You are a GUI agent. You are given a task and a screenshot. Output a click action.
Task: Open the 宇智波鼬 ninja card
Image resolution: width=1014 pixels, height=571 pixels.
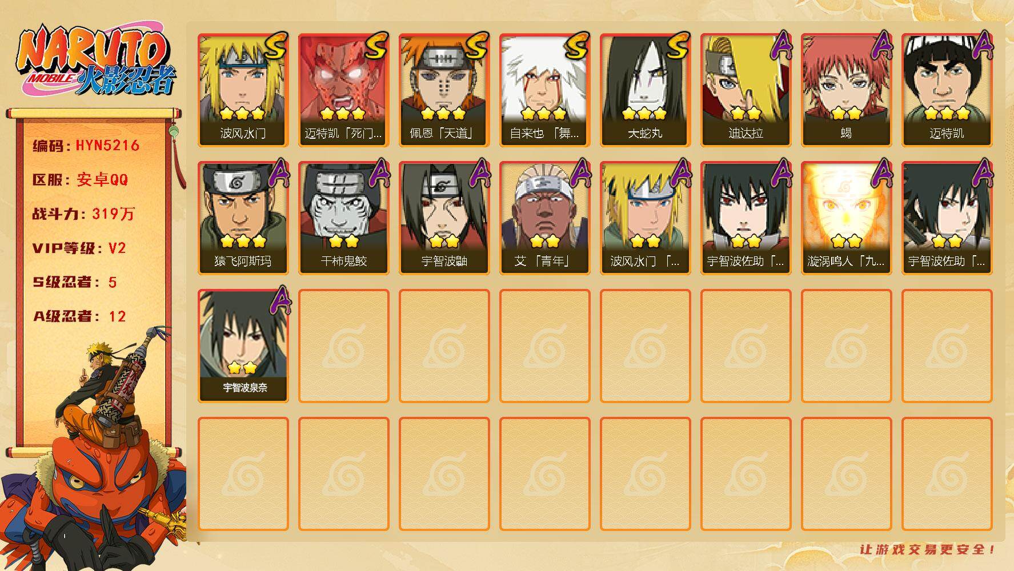click(444, 218)
